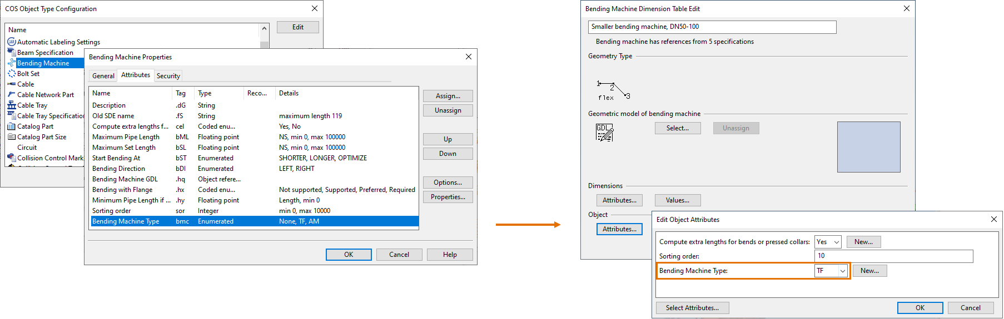The image size is (1004, 319).
Task: Click the Collision Control Mark icon
Action: pyautogui.click(x=11, y=158)
